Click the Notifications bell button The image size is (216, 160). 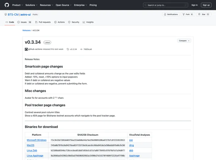pos(171,14)
